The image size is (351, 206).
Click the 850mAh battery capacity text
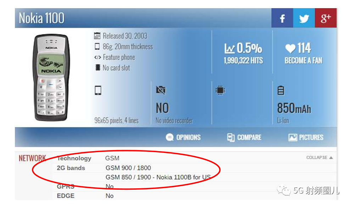(x=294, y=108)
